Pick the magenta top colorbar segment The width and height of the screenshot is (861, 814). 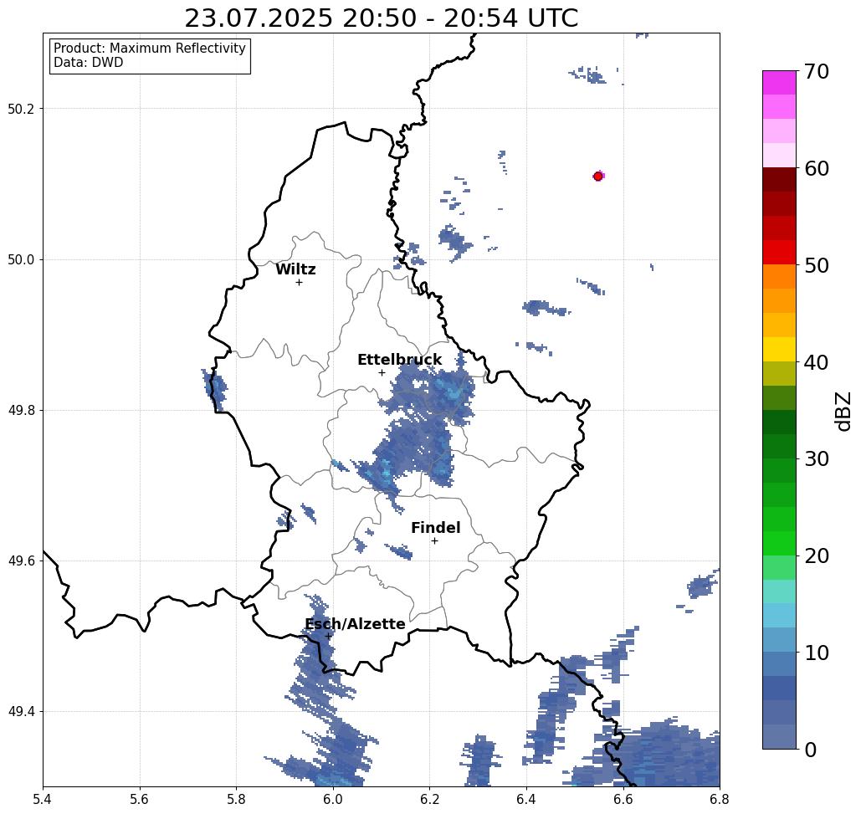[779, 83]
